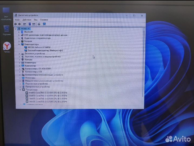Select the Камеры camera icon
This screenshot has width=194, height=146.
click(23, 59)
